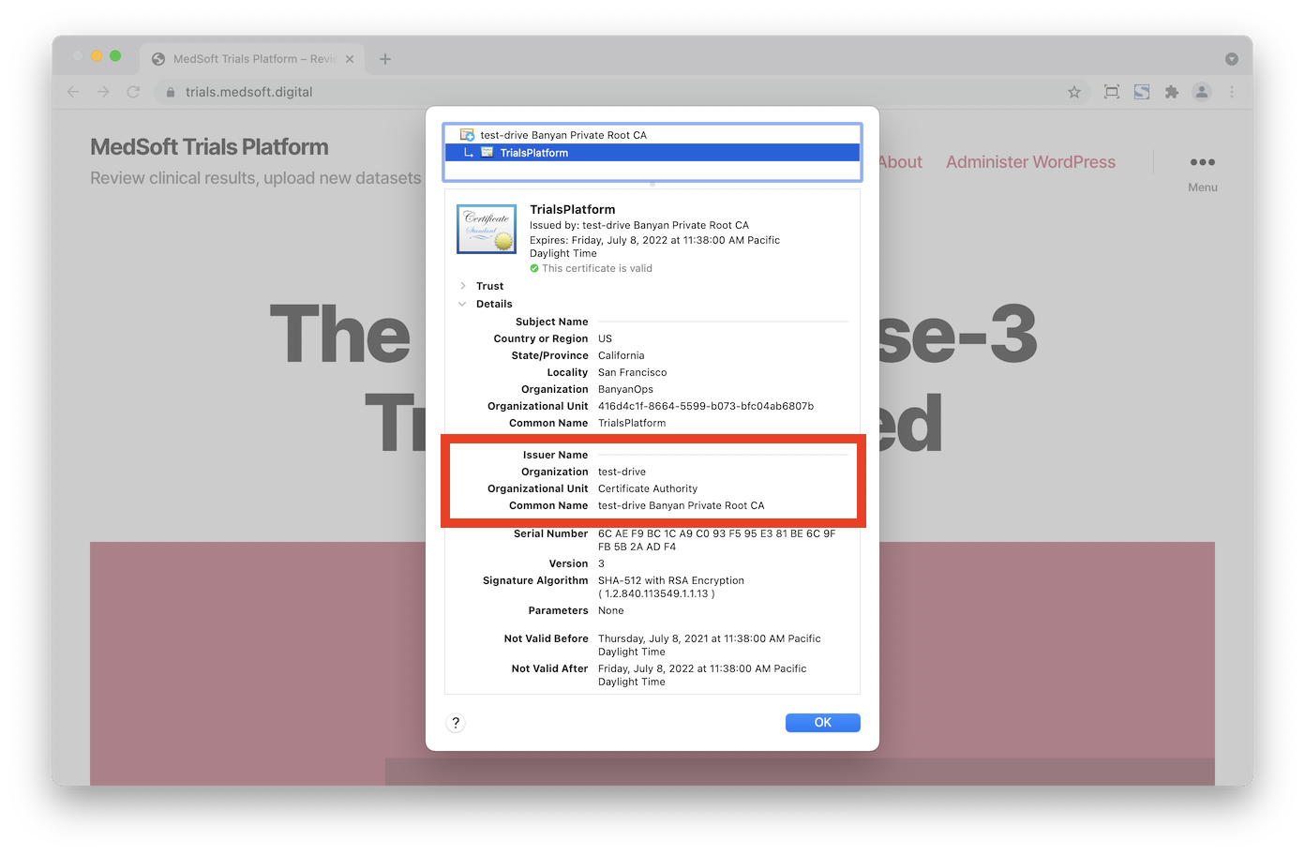The width and height of the screenshot is (1305, 855).
Task: Click the OK button
Action: [822, 723]
